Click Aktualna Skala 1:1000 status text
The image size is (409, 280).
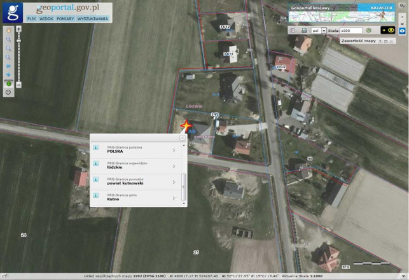302,276
